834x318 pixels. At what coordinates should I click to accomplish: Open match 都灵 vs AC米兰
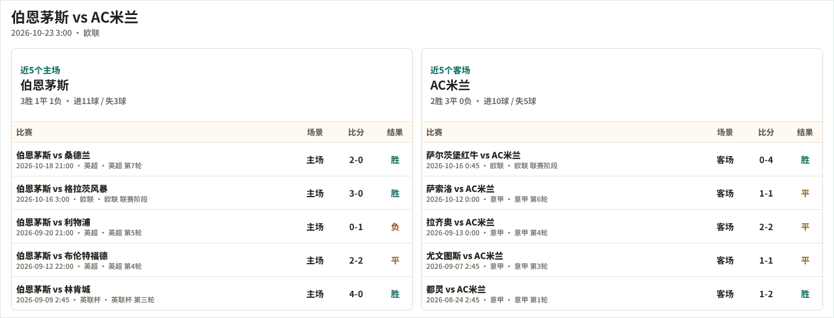pos(456,289)
